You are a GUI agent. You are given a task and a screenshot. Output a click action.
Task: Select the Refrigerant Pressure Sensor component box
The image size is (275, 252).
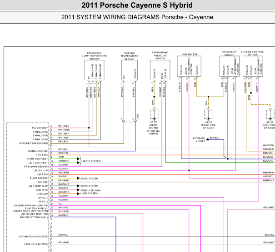tap(160, 70)
